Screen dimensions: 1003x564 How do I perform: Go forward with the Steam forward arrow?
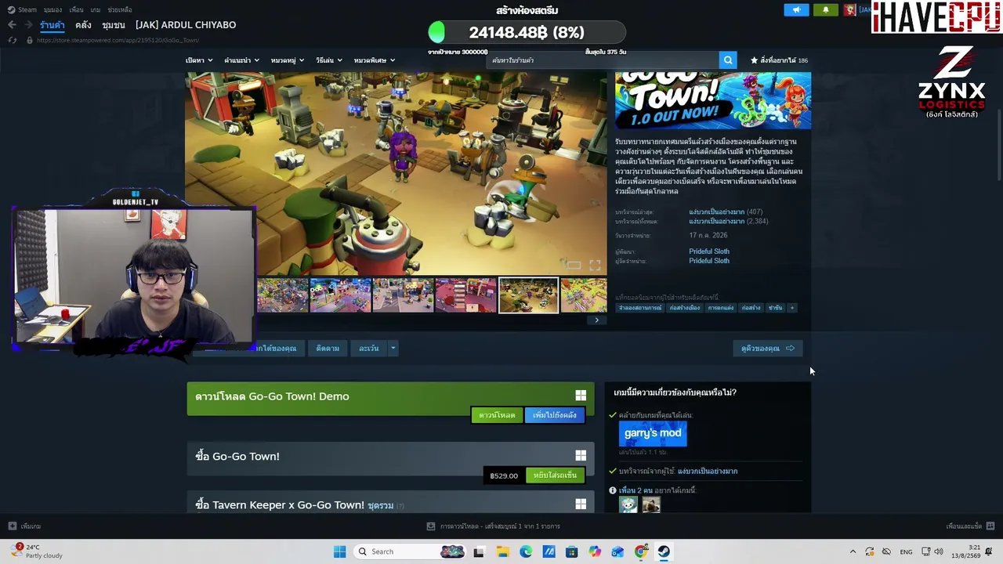28,25
